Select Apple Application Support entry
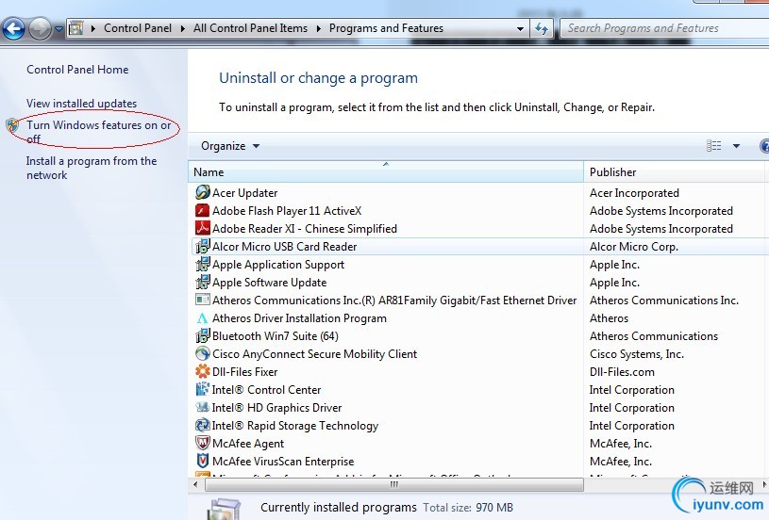The image size is (769, 520). pos(278,265)
